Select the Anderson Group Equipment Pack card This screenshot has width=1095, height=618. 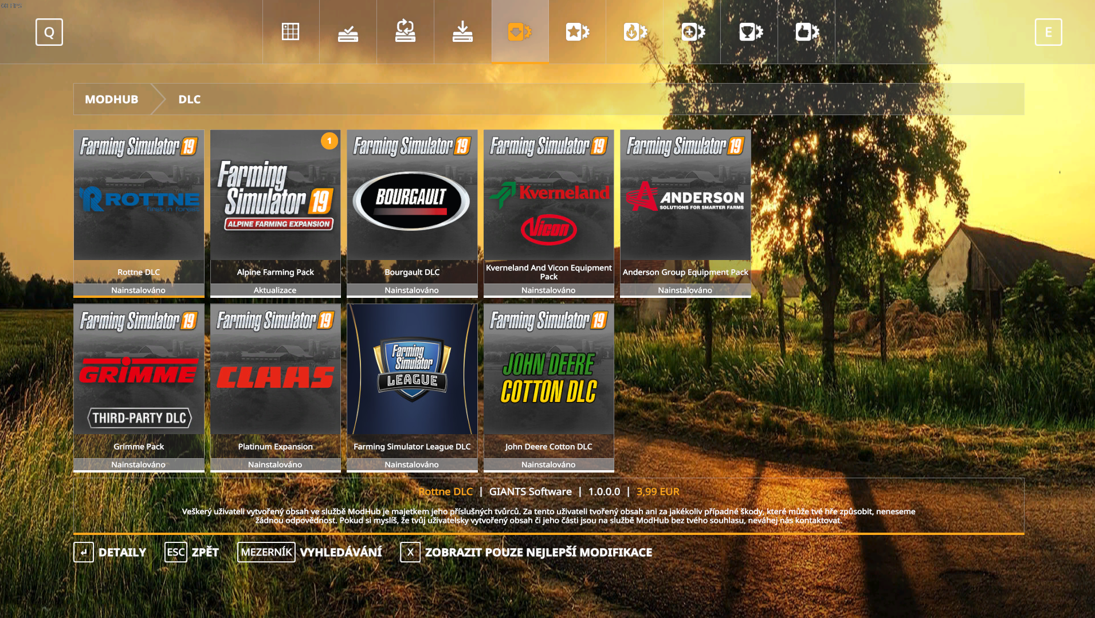[x=685, y=213]
